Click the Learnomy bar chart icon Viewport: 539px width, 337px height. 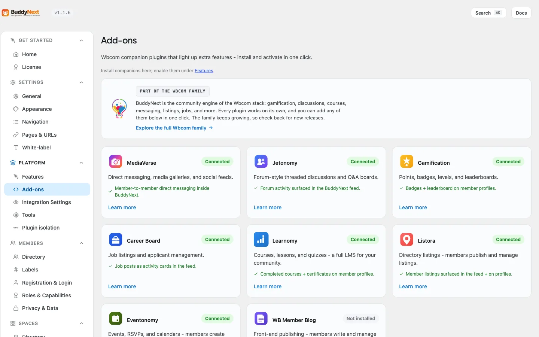tap(261, 239)
